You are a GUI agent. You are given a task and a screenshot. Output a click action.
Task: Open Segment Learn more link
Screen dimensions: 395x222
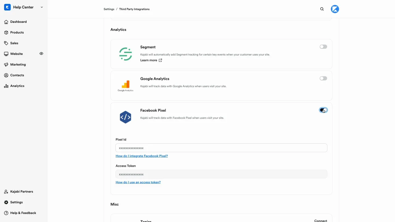coord(149,60)
